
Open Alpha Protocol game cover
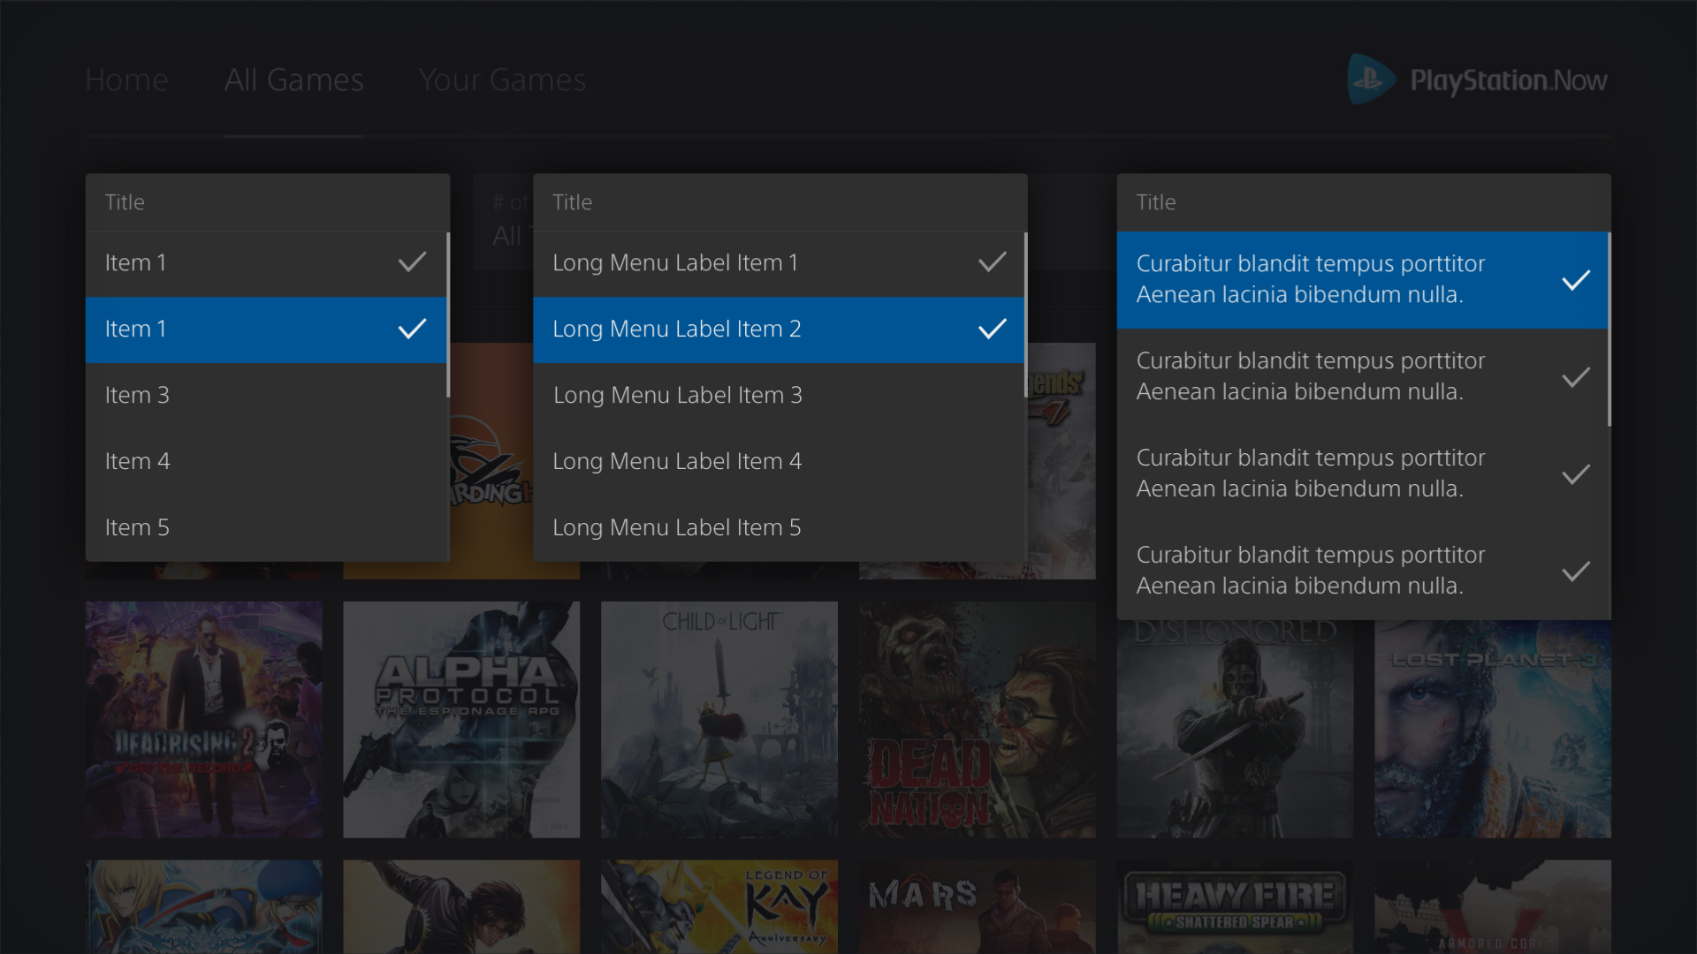[461, 720]
